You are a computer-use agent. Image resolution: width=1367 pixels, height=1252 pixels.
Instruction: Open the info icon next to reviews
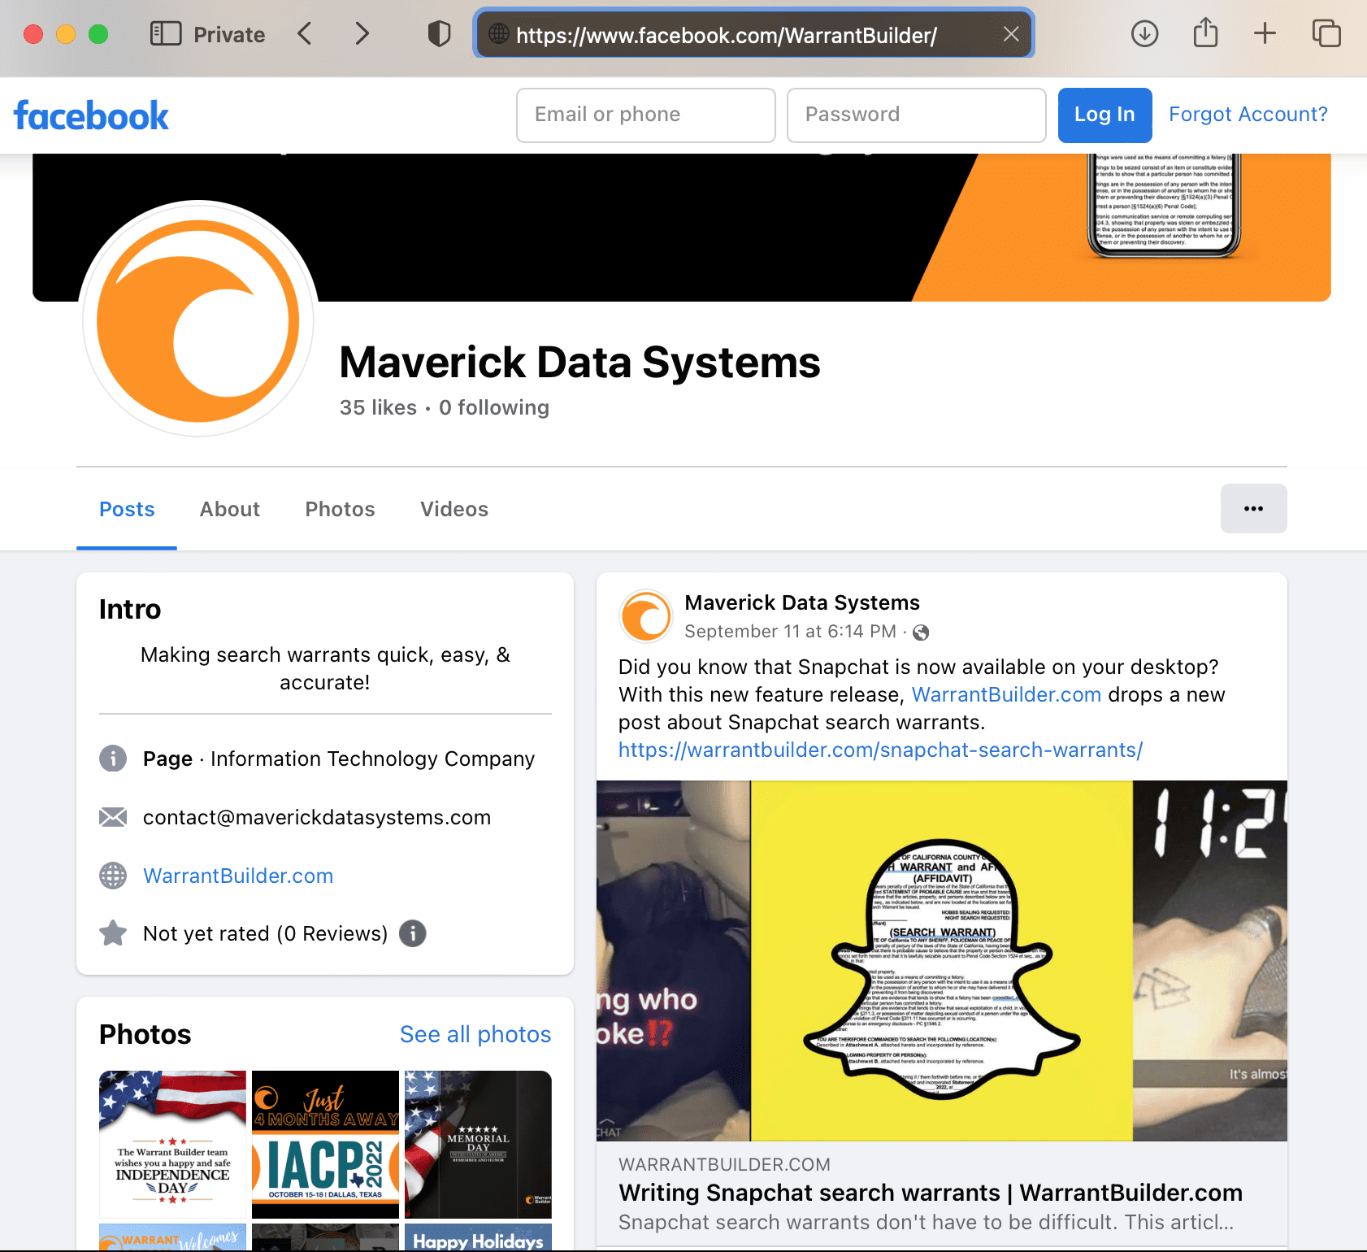[412, 933]
